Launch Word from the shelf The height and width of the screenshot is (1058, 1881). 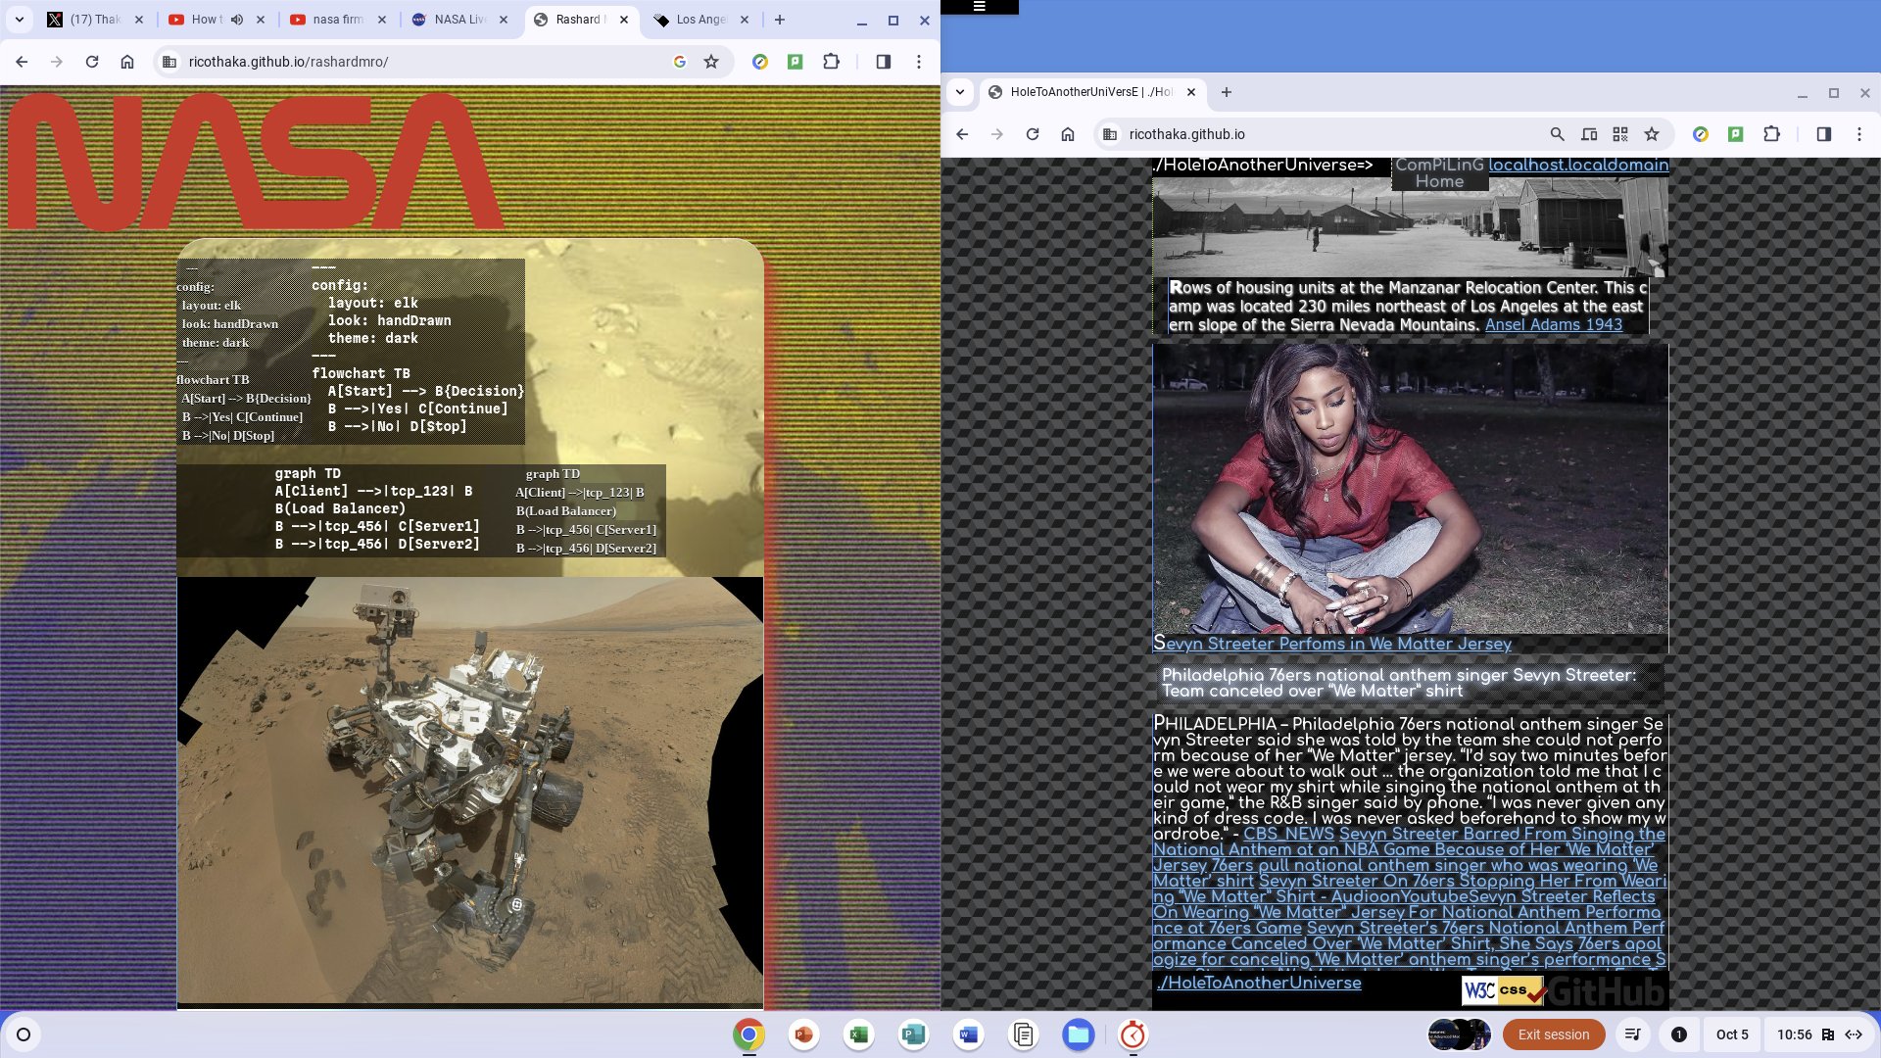(x=968, y=1034)
